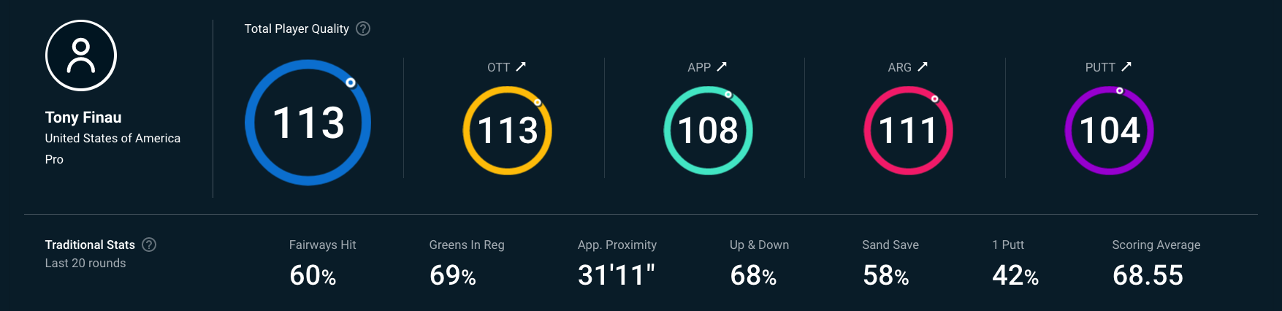This screenshot has height=311, width=1282.
Task: Select the Scoring Average 68.55 value
Action: pyautogui.click(x=1148, y=275)
